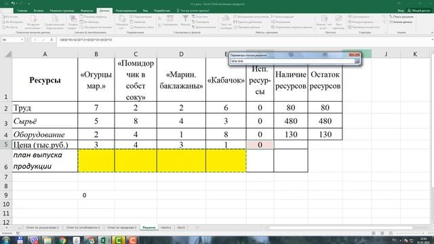Click the Текст по столбцам icon
This screenshot has height=244, width=434.
pyautogui.click(x=226, y=22)
